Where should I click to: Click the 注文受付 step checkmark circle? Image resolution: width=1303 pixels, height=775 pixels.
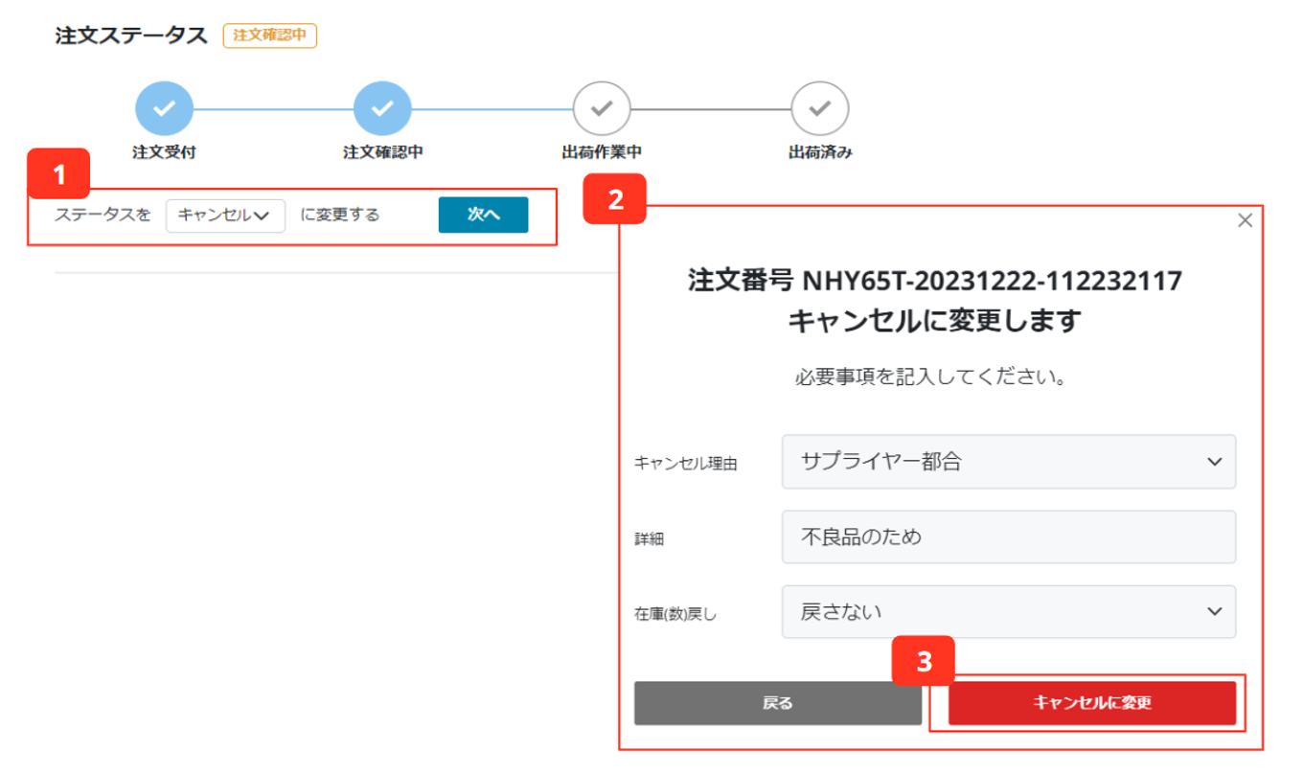click(164, 108)
